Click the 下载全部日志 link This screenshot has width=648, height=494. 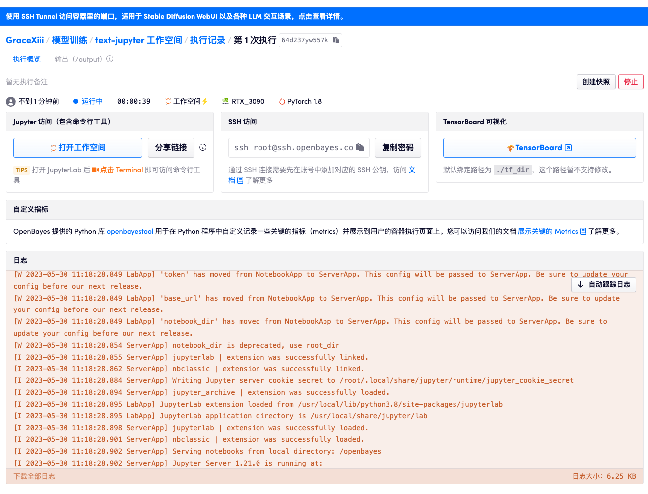[x=34, y=476]
